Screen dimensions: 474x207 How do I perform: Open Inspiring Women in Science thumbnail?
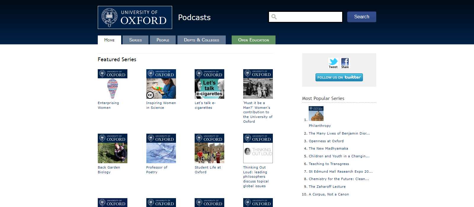coord(161,84)
